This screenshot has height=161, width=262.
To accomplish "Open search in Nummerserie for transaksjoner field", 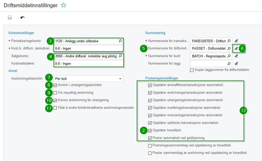I will [x=229, y=41].
